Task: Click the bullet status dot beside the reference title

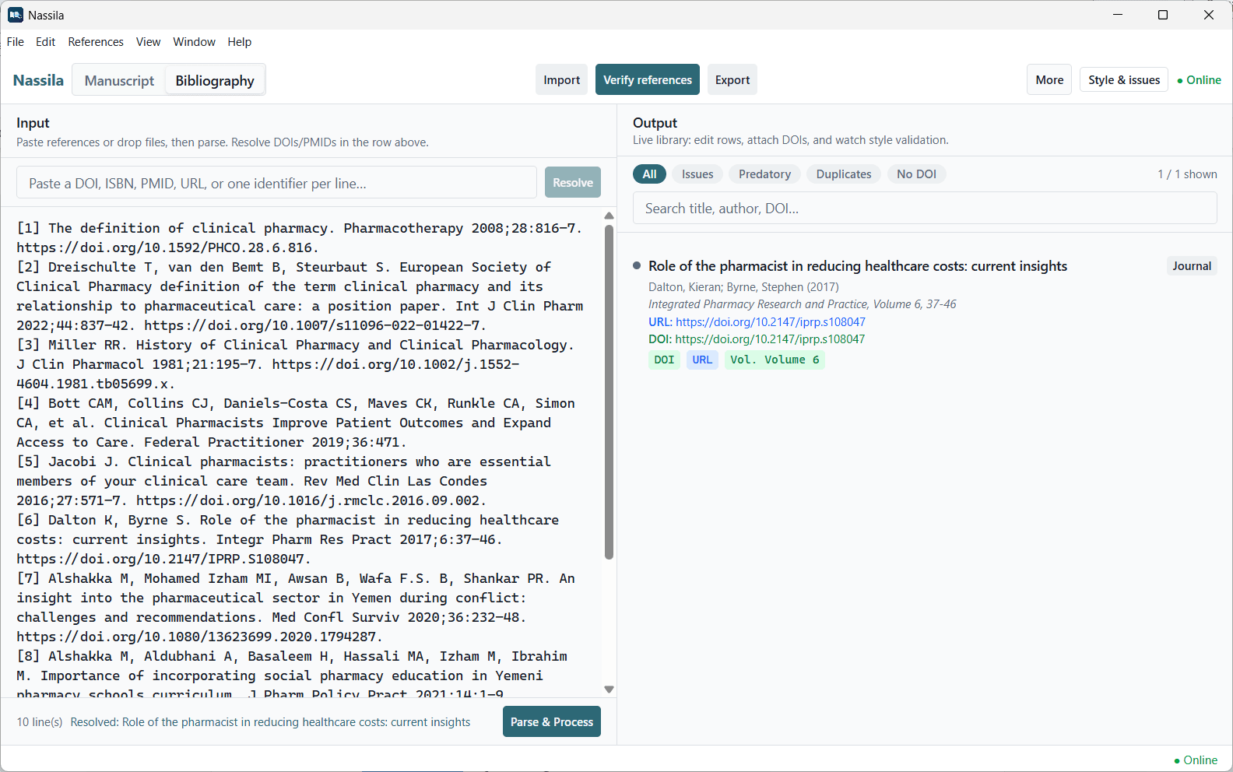Action: pos(637,266)
